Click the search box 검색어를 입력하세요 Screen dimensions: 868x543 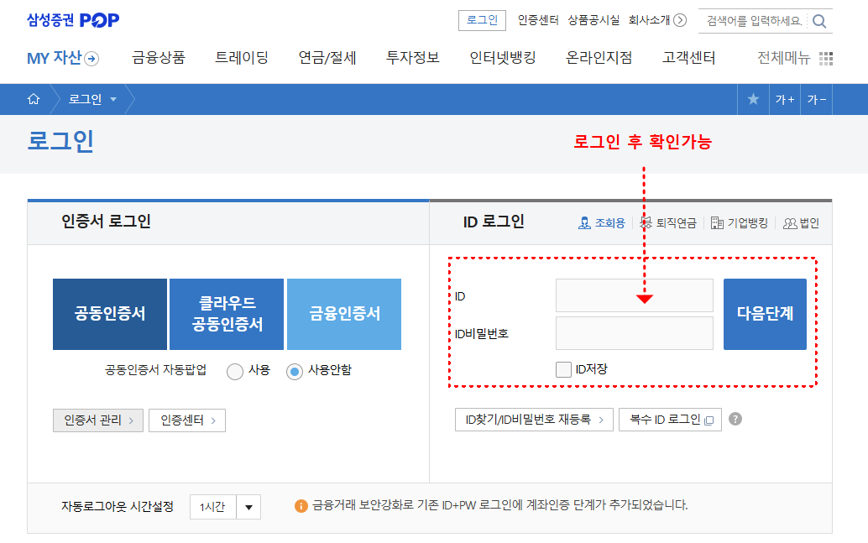754,21
